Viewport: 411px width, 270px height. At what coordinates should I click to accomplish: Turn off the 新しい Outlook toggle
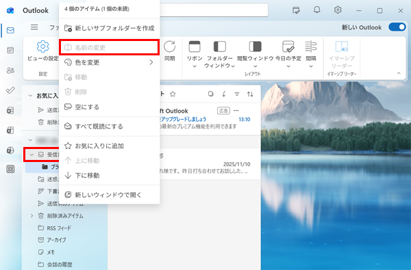pos(397,27)
